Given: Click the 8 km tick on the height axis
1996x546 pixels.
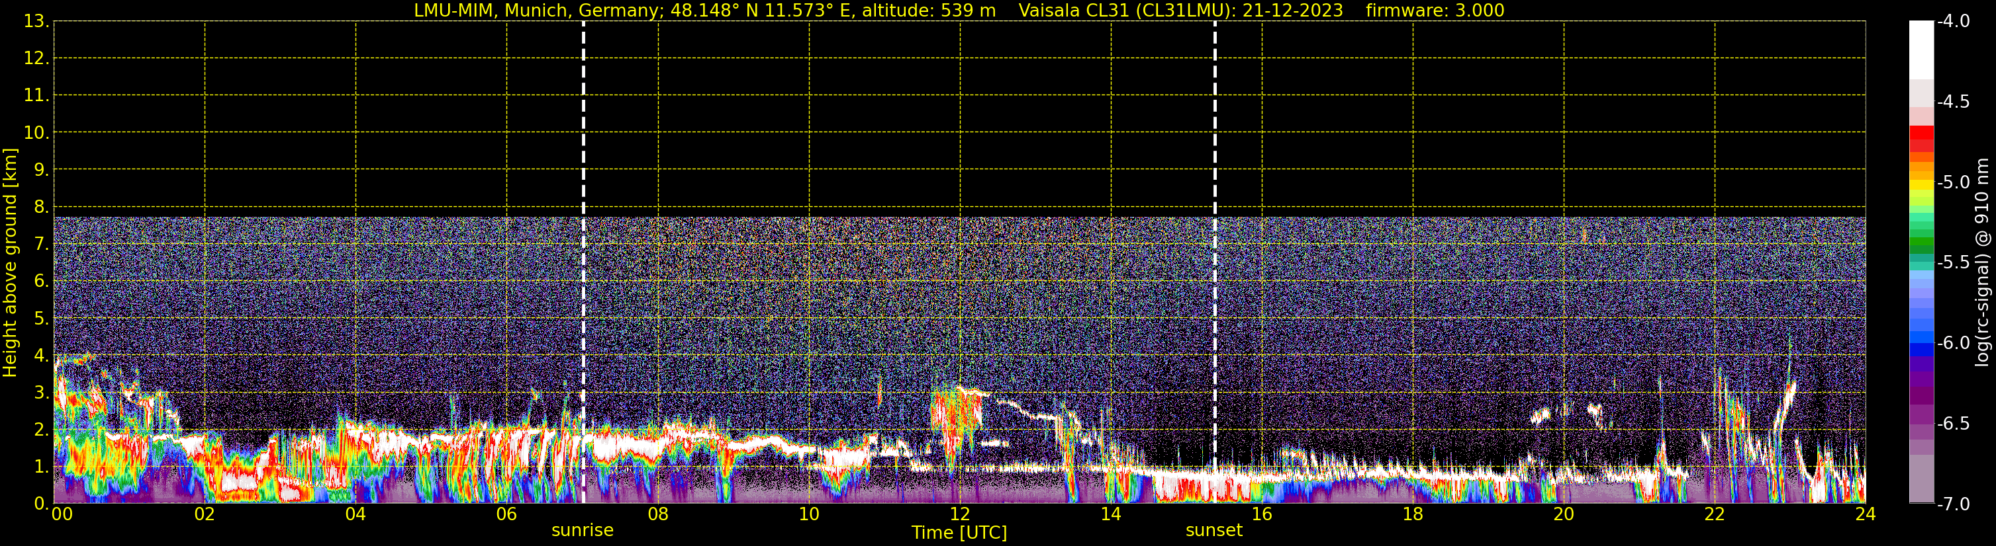Looking at the screenshot, I should pyautogui.click(x=40, y=208).
